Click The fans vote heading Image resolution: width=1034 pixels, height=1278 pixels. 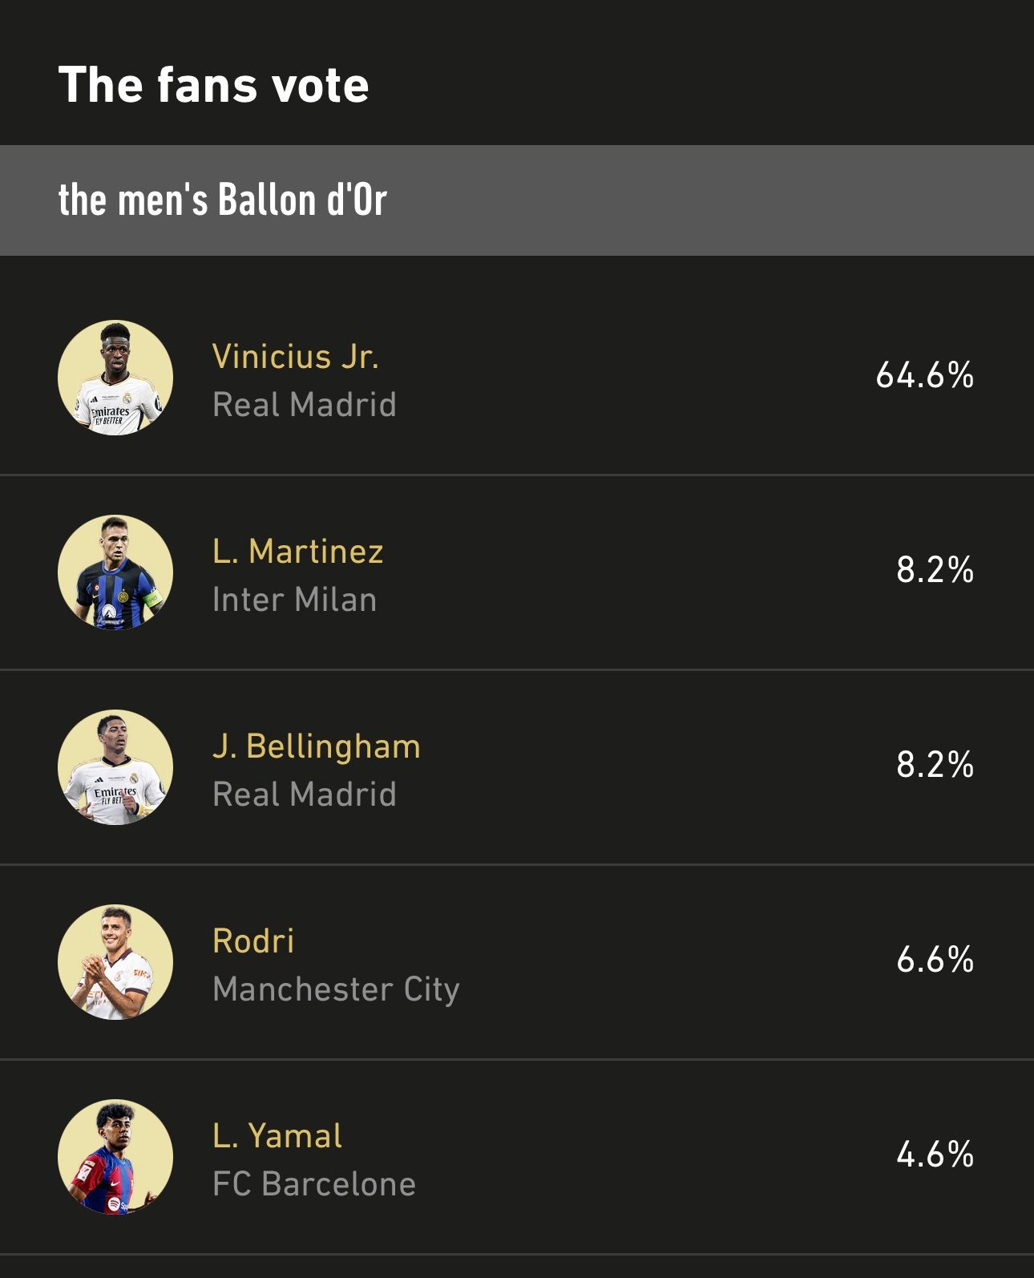[x=214, y=85]
